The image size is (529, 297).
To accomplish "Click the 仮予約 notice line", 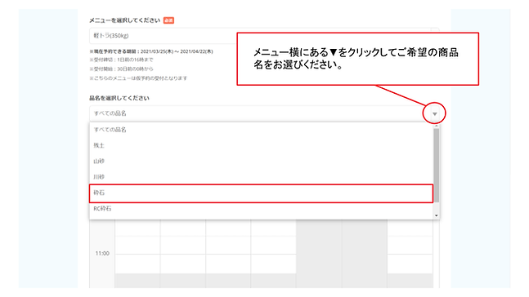I will 138,78.
